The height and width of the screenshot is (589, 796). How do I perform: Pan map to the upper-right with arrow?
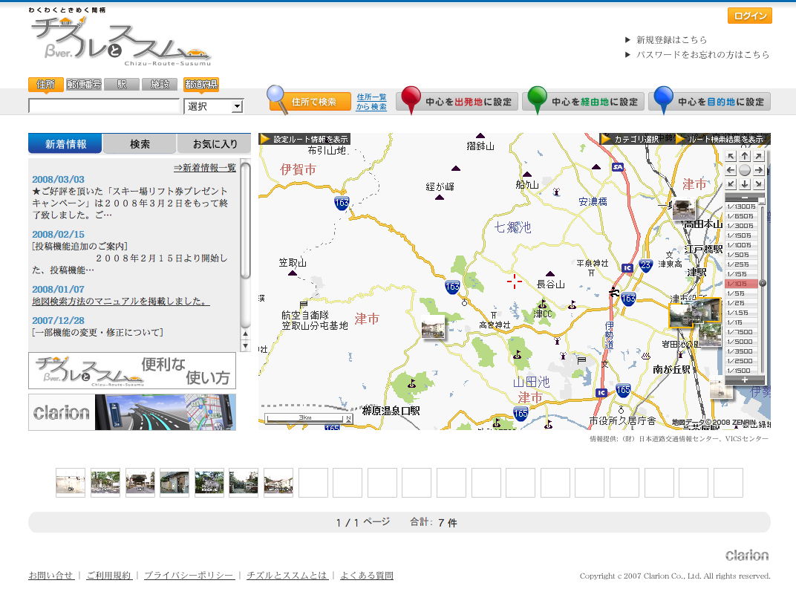(x=758, y=157)
